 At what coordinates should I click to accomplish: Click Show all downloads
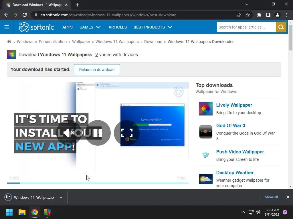pyautogui.click(x=271, y=197)
